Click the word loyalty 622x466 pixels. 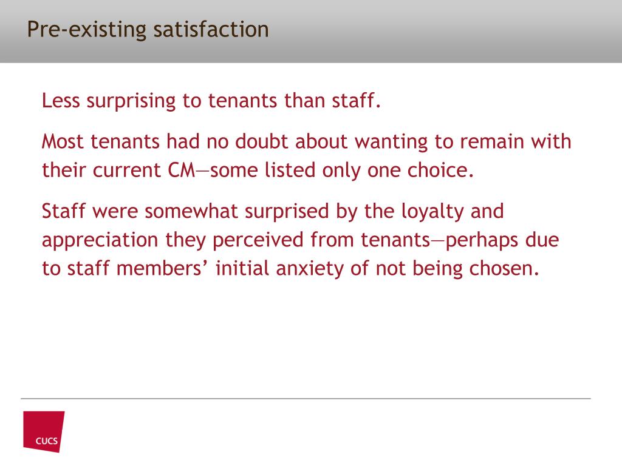pyautogui.click(x=432, y=212)
